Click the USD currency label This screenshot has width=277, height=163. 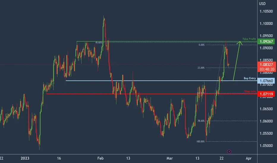click(262, 4)
